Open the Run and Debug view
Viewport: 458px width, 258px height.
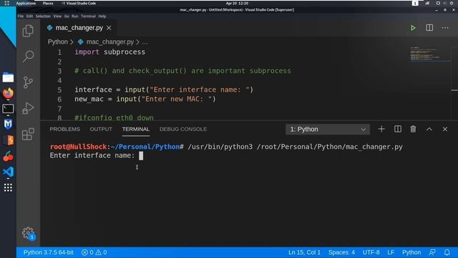click(28, 108)
